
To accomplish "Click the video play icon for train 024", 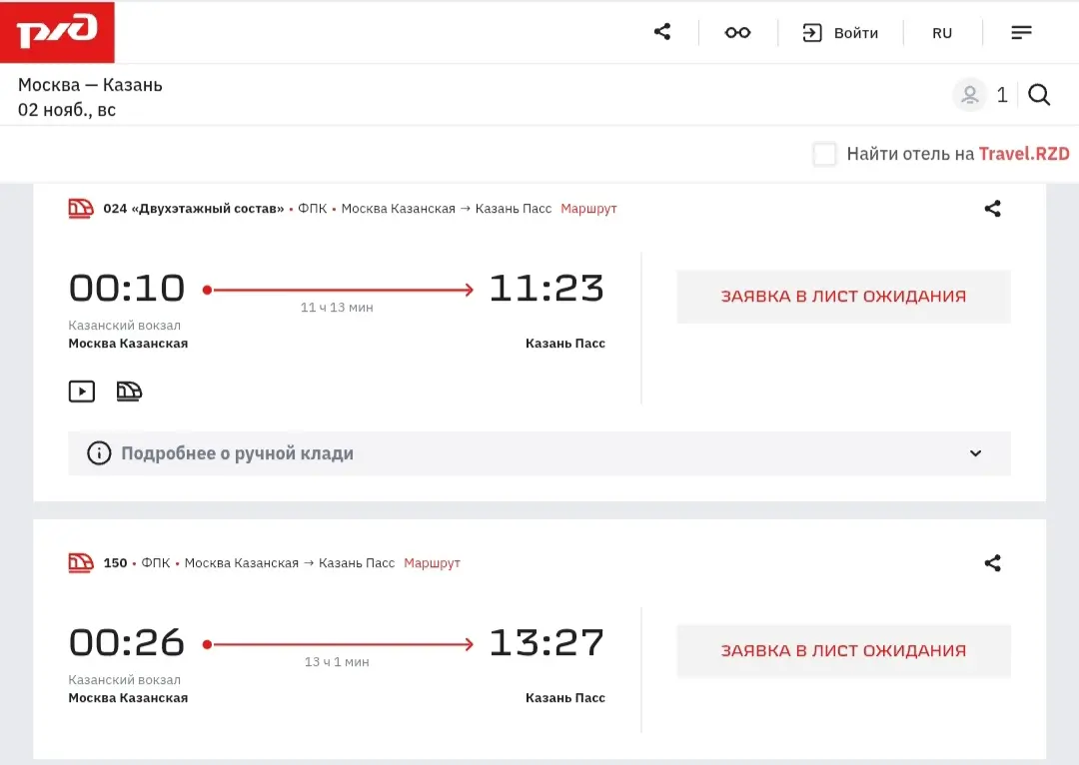I will [x=82, y=391].
